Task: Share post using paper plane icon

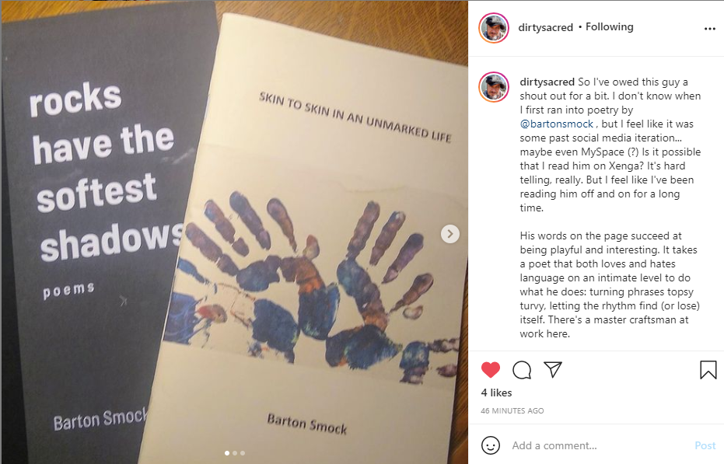Action: (x=553, y=369)
